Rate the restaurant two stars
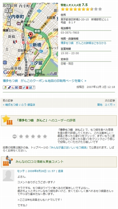 pos(27,136)
